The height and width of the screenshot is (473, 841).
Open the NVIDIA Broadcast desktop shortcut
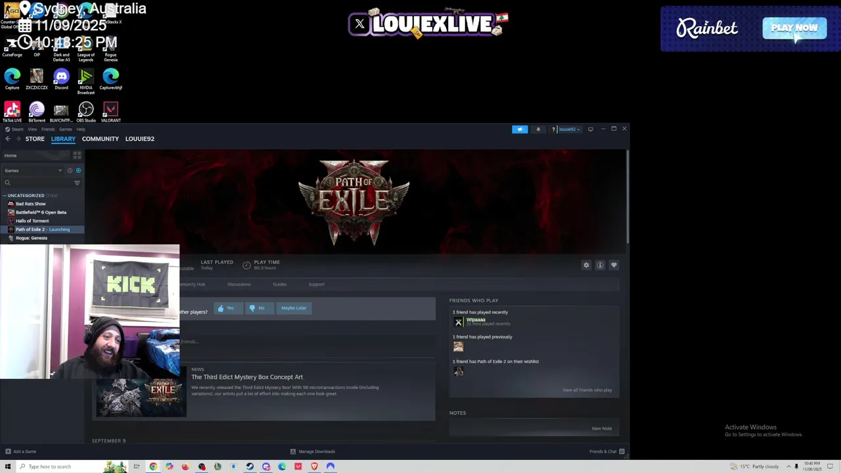pos(86,81)
